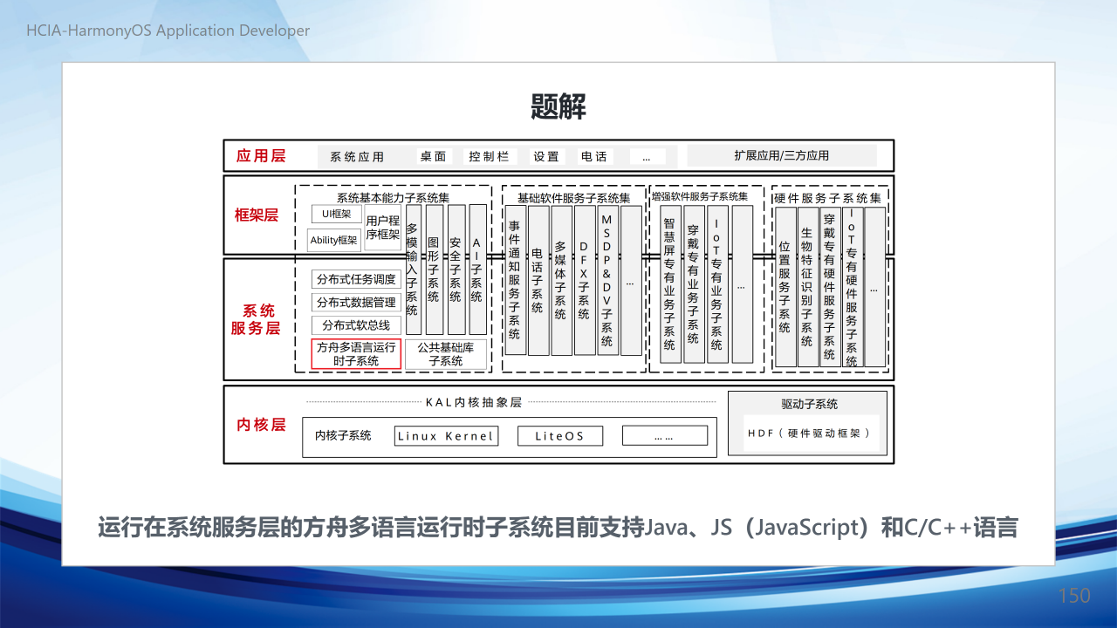Click the 多模输入子系统 vertical box
Image resolution: width=1117 pixels, height=628 pixels.
click(413, 270)
